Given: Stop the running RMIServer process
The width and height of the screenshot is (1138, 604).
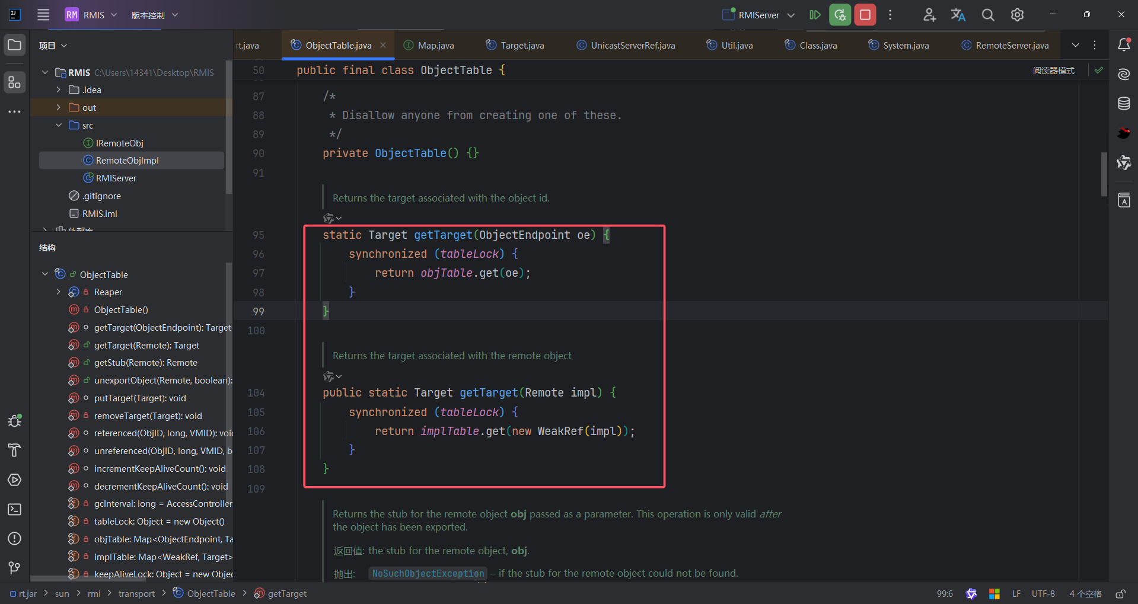Looking at the screenshot, I should click(865, 15).
